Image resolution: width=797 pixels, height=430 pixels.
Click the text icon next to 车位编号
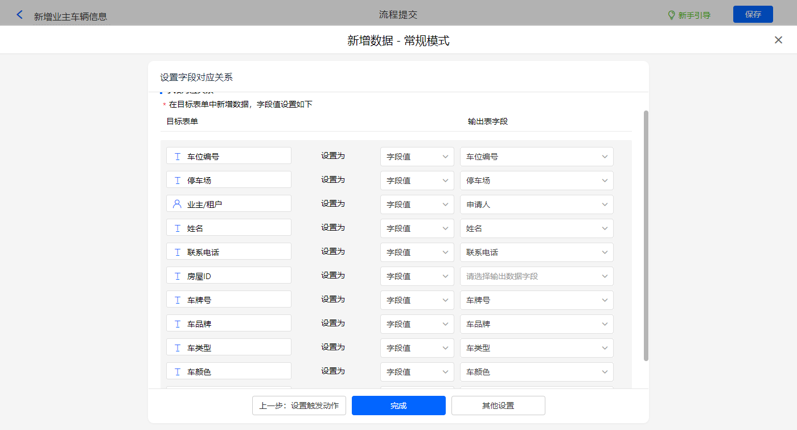pyautogui.click(x=177, y=157)
